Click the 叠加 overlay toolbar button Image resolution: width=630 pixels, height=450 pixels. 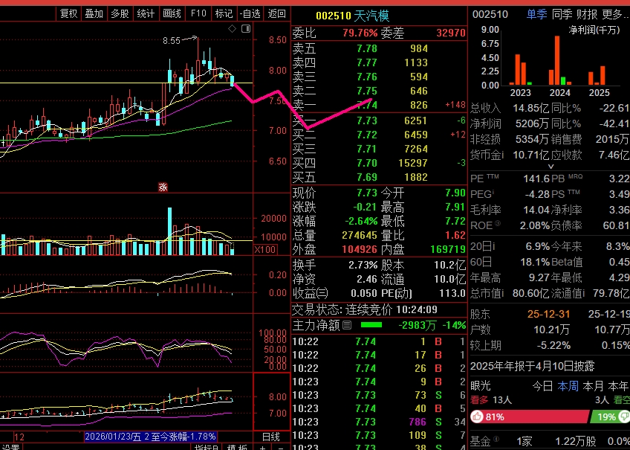(x=94, y=13)
